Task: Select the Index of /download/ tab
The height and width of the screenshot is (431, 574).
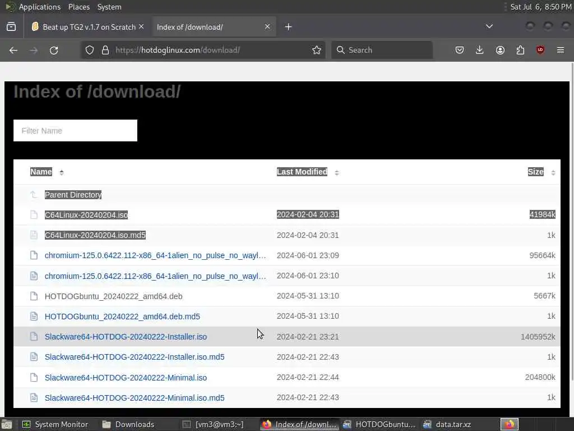Action: pyautogui.click(x=214, y=27)
